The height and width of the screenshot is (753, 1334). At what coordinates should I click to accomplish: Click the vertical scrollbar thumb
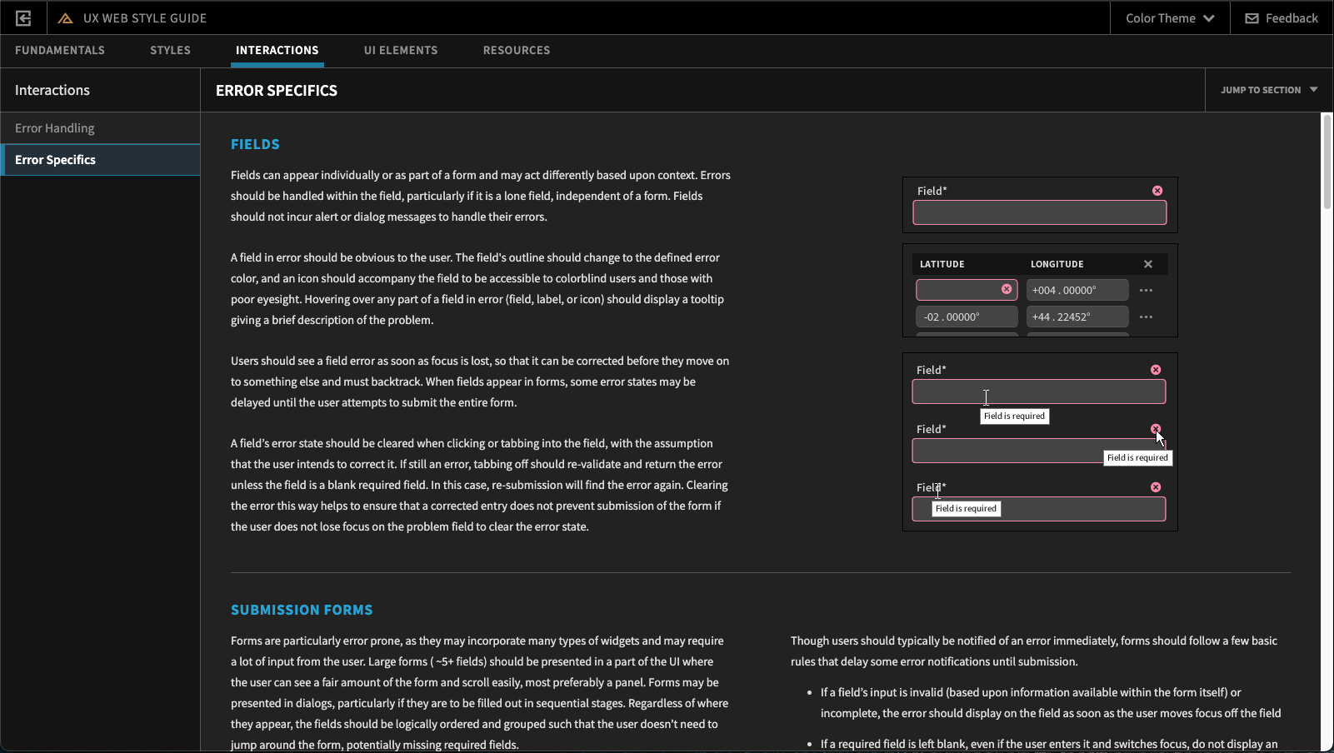point(1327,162)
